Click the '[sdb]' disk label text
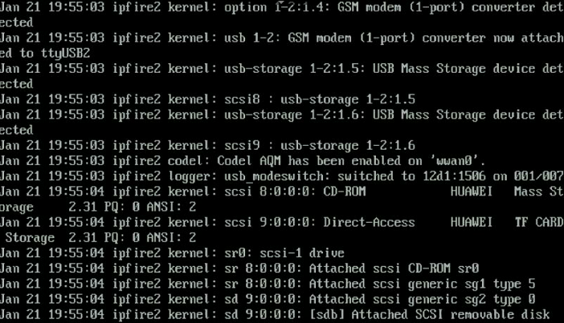This screenshot has width=564, height=323. [x=327, y=315]
